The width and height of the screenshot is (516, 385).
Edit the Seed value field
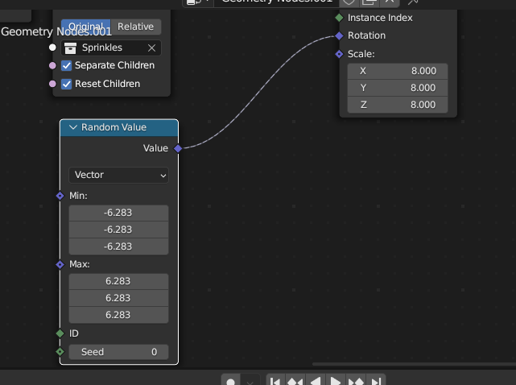[119, 352]
